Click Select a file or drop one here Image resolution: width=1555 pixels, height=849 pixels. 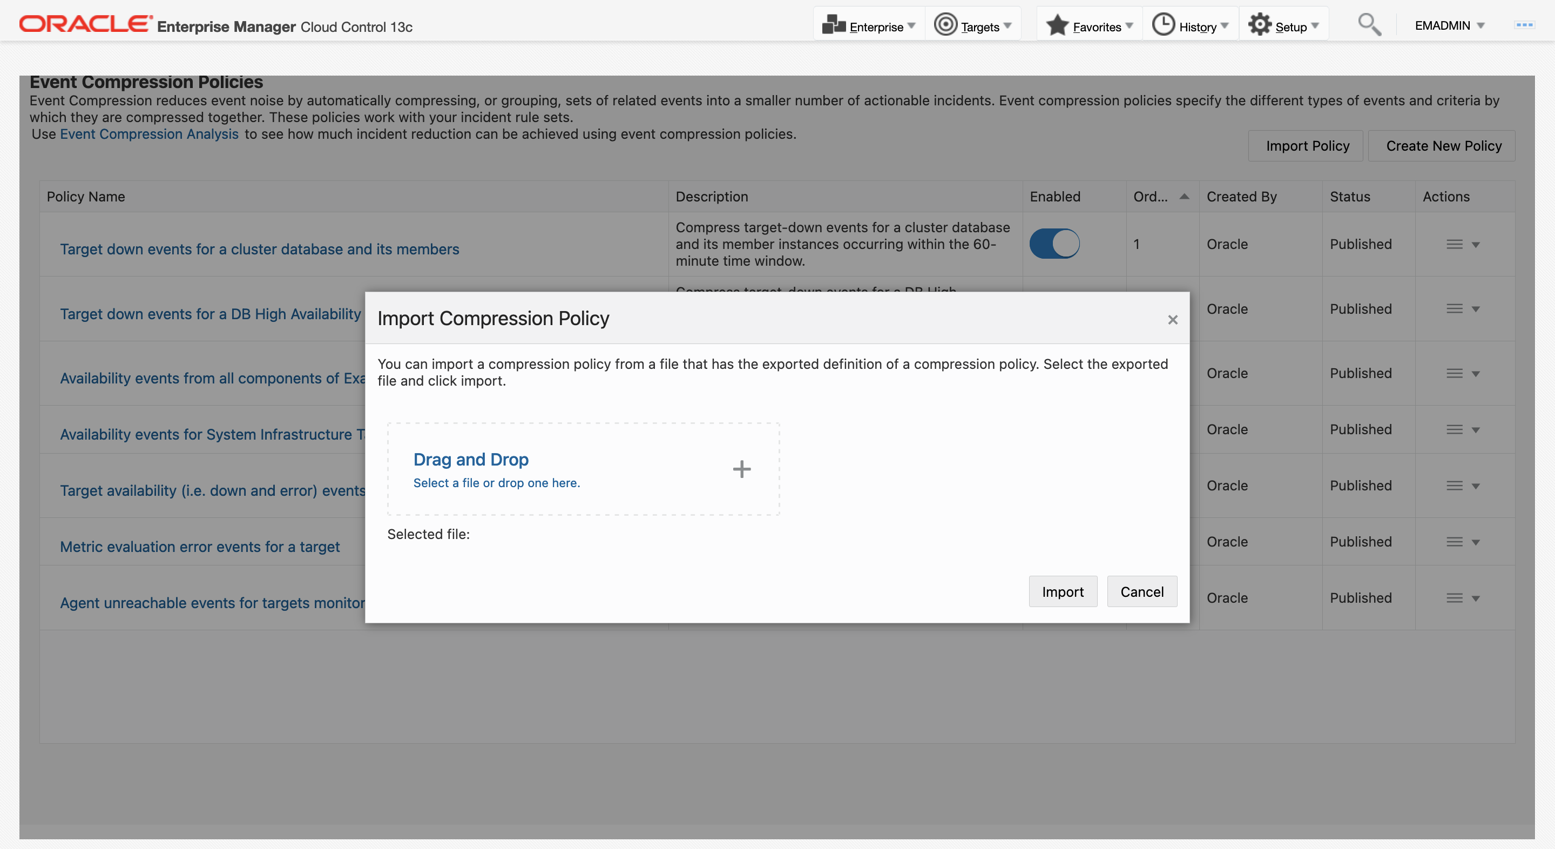pos(496,482)
